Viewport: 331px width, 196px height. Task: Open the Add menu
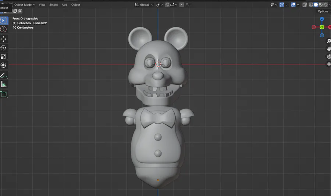coord(64,5)
